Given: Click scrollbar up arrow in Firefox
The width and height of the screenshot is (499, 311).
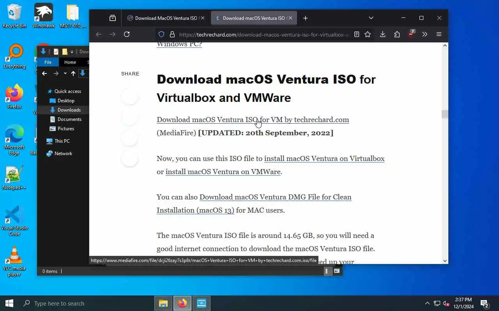Looking at the screenshot, I should pos(444,45).
